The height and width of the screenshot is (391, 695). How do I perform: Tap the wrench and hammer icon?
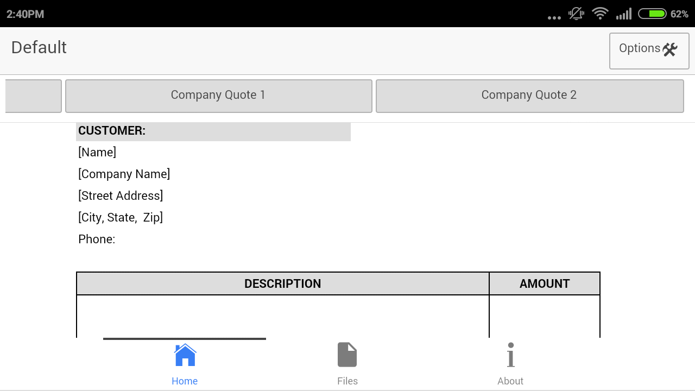(x=671, y=49)
